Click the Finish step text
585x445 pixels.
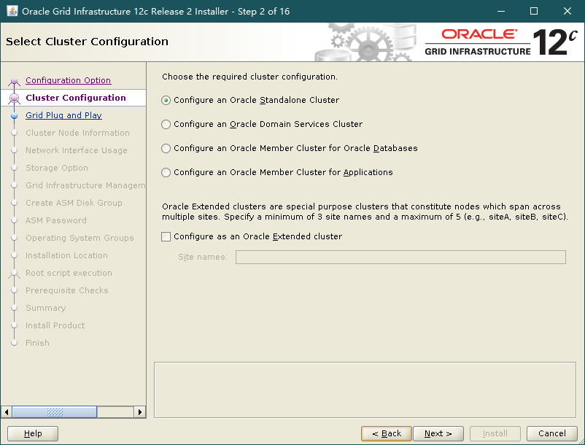(37, 343)
